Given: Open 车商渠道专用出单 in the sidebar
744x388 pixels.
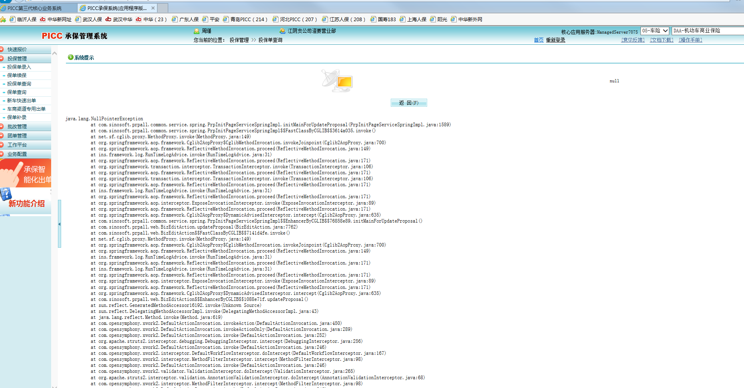Looking at the screenshot, I should [x=26, y=109].
